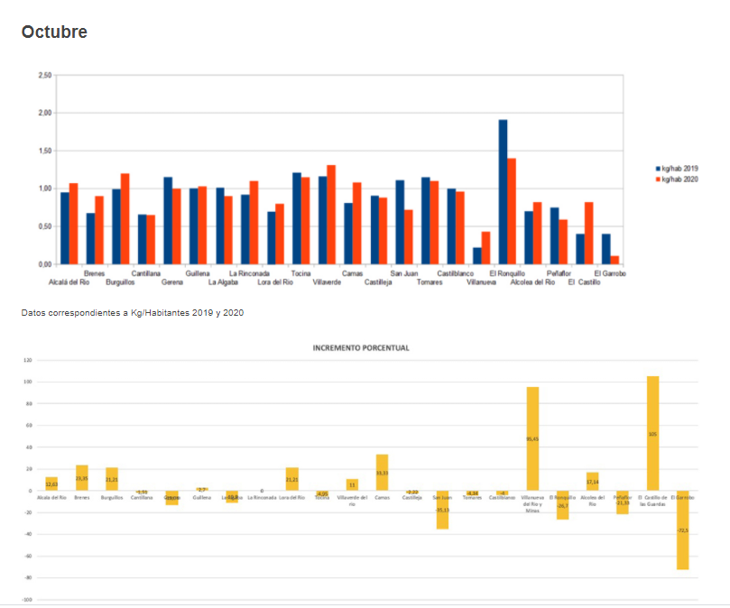Click the Octubre heading
This screenshot has height=608, width=730.
[54, 32]
